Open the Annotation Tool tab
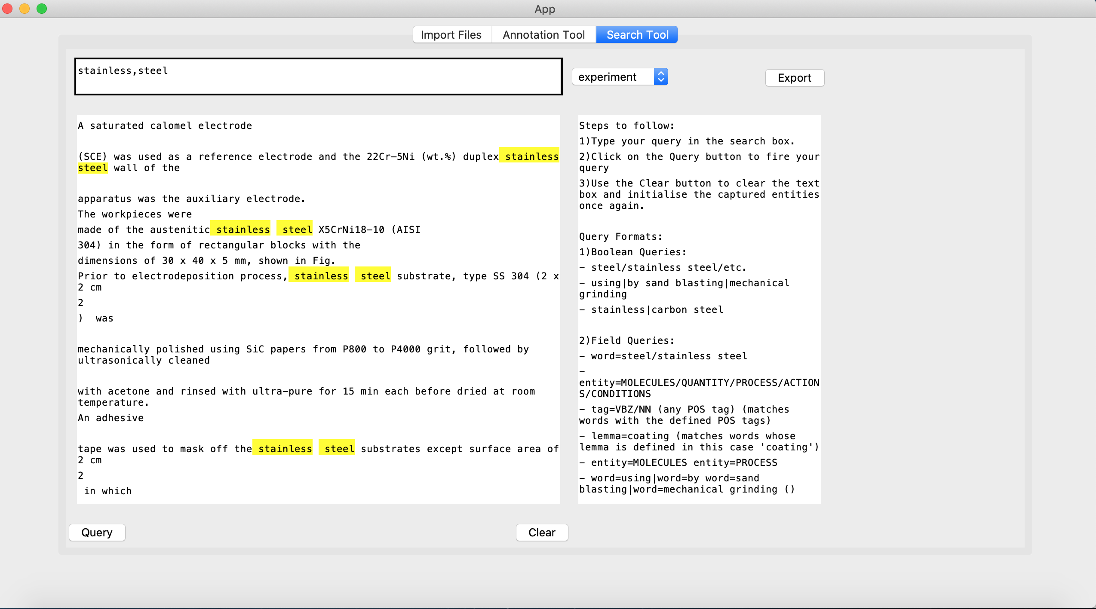 pos(543,34)
